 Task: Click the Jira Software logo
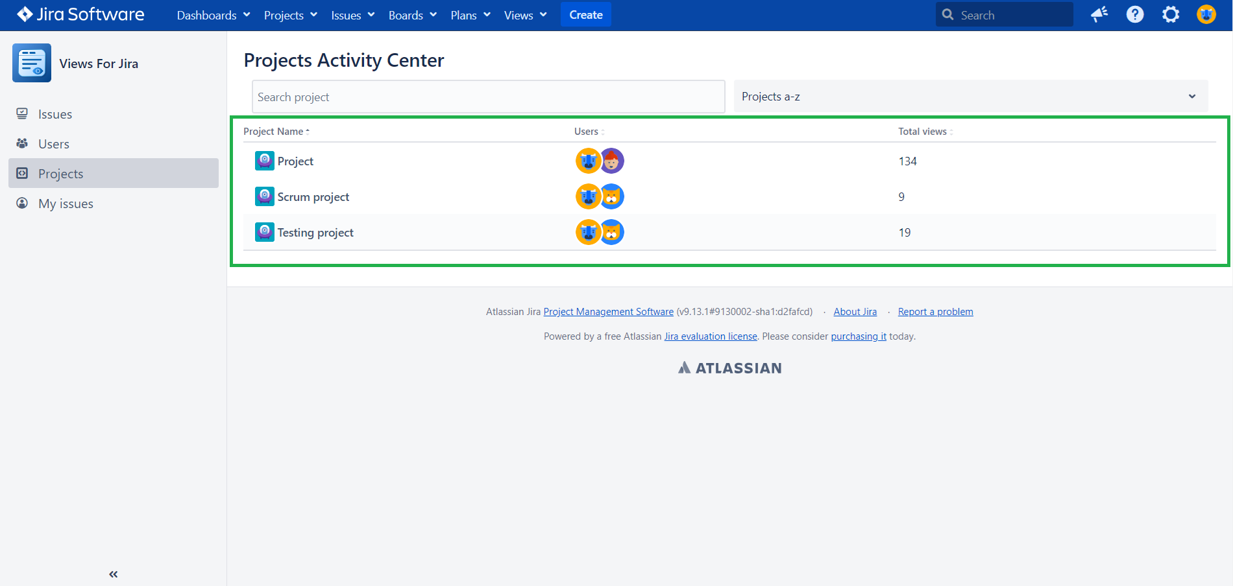[x=80, y=14]
